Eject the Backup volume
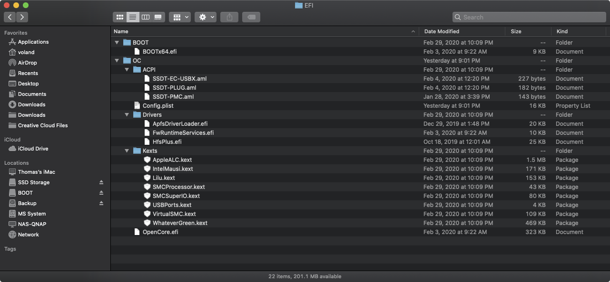Screen dimensions: 610x282 pyautogui.click(x=101, y=203)
